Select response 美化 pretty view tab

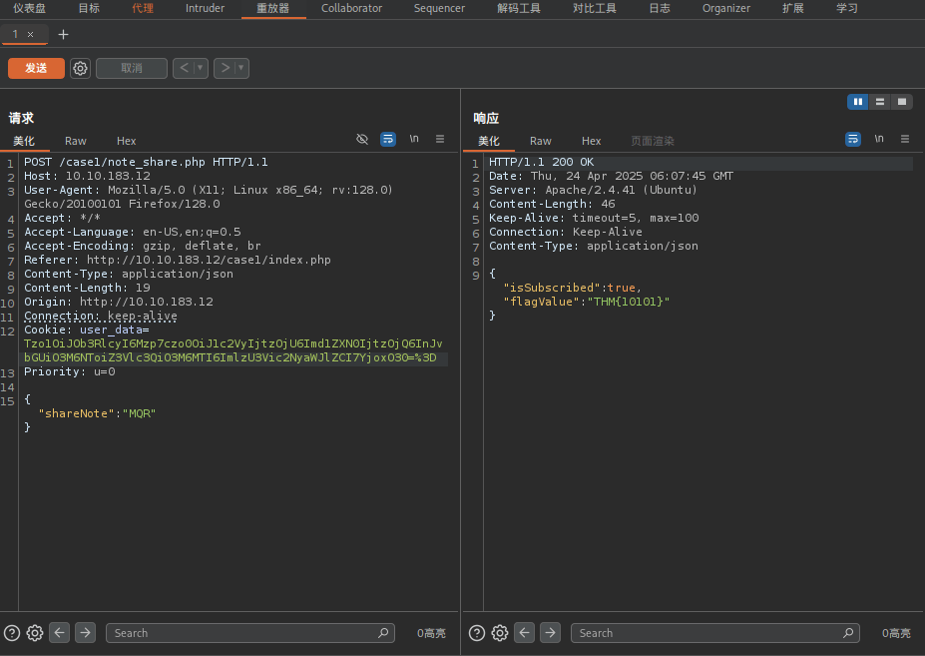click(x=489, y=141)
